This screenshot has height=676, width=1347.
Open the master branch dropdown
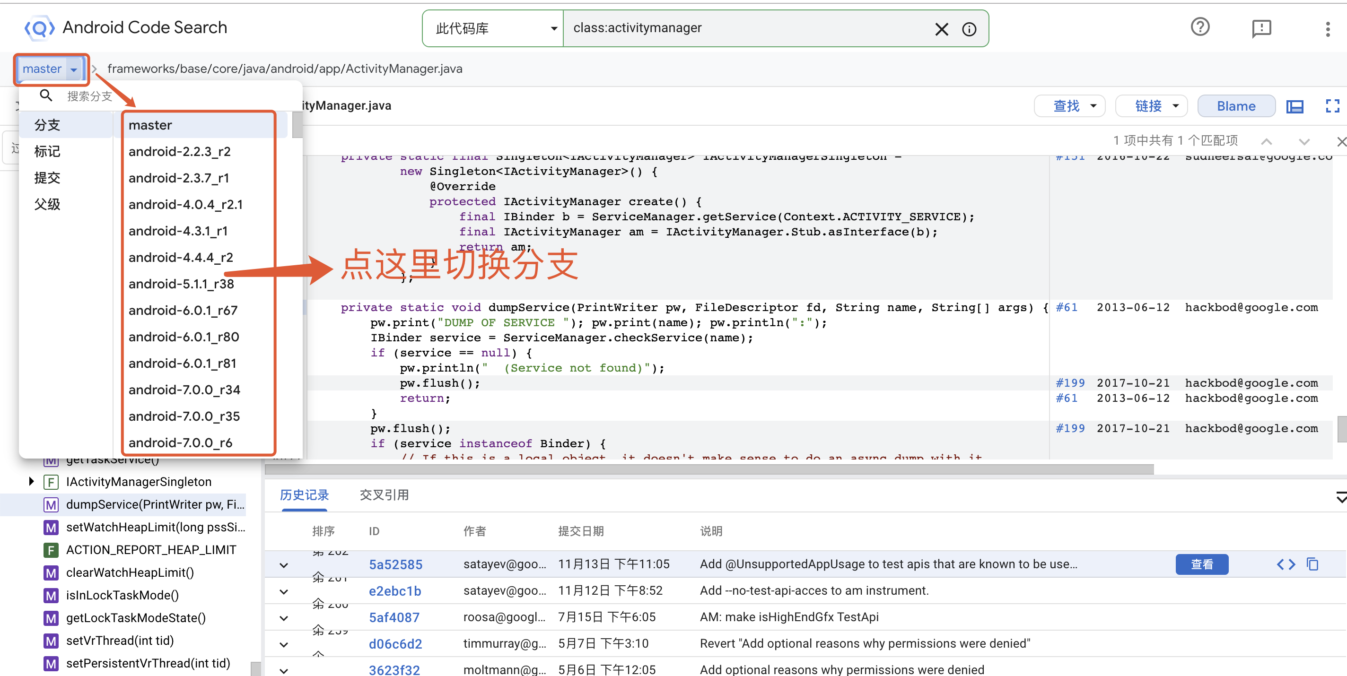[51, 69]
